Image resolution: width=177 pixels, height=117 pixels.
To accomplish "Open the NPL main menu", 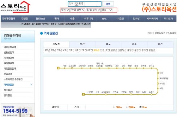I will coord(104,19).
